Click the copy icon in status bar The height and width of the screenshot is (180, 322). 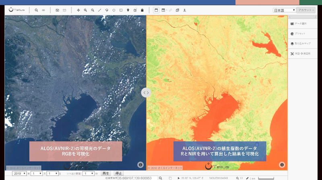(x=170, y=178)
